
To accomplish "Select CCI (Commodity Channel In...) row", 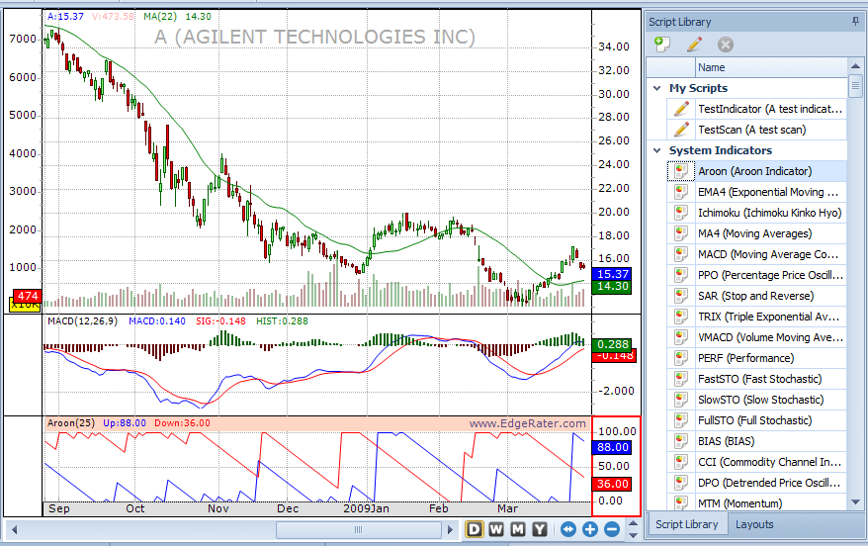I will tap(756, 462).
